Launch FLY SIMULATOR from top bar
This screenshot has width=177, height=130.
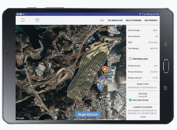pyautogui.click(x=115, y=20)
